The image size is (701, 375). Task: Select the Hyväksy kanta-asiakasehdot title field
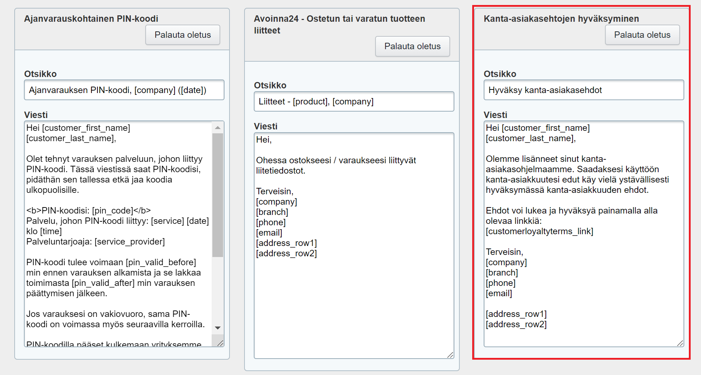tap(583, 90)
